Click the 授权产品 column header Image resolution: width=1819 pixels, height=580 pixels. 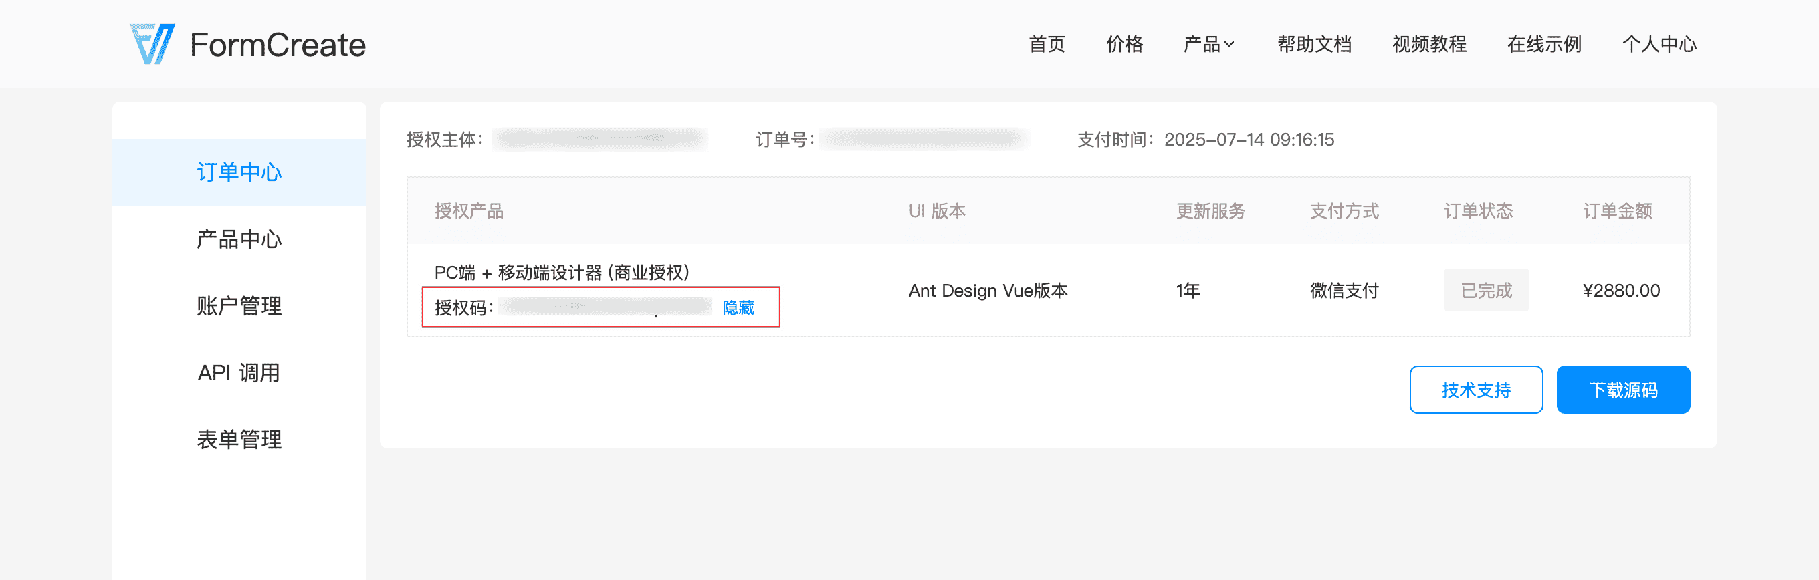pyautogui.click(x=469, y=211)
